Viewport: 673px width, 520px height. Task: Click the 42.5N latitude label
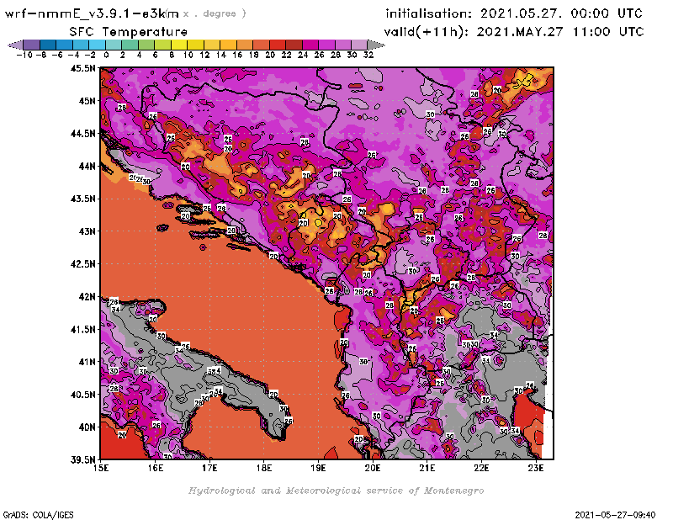click(82, 264)
